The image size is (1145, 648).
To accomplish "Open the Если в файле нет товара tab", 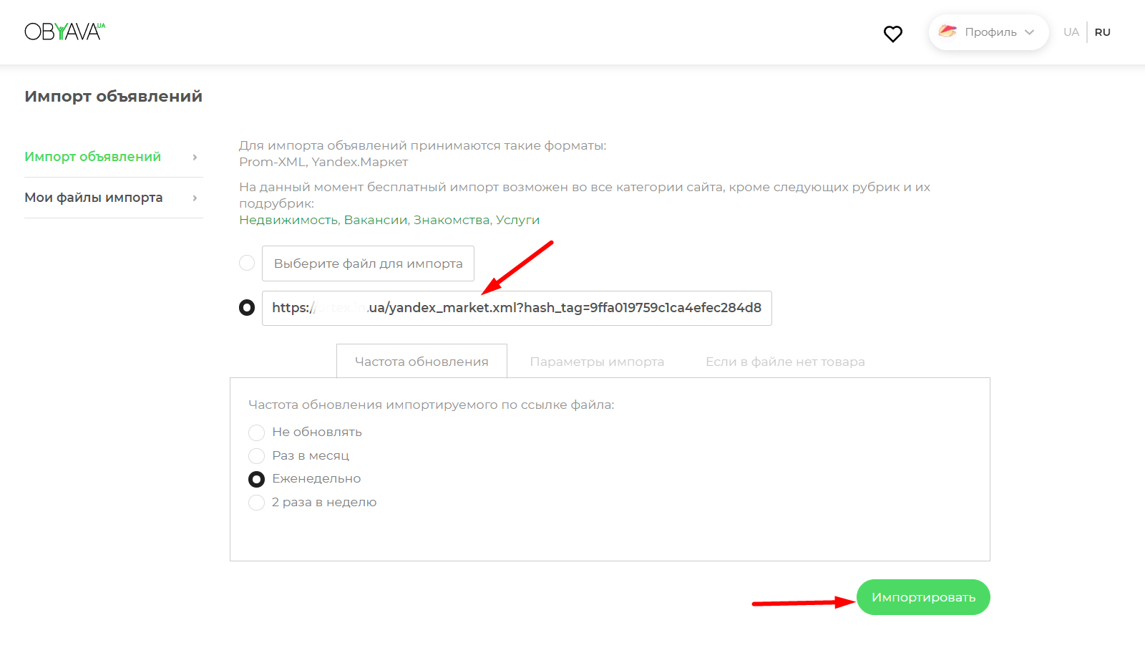I will point(785,362).
